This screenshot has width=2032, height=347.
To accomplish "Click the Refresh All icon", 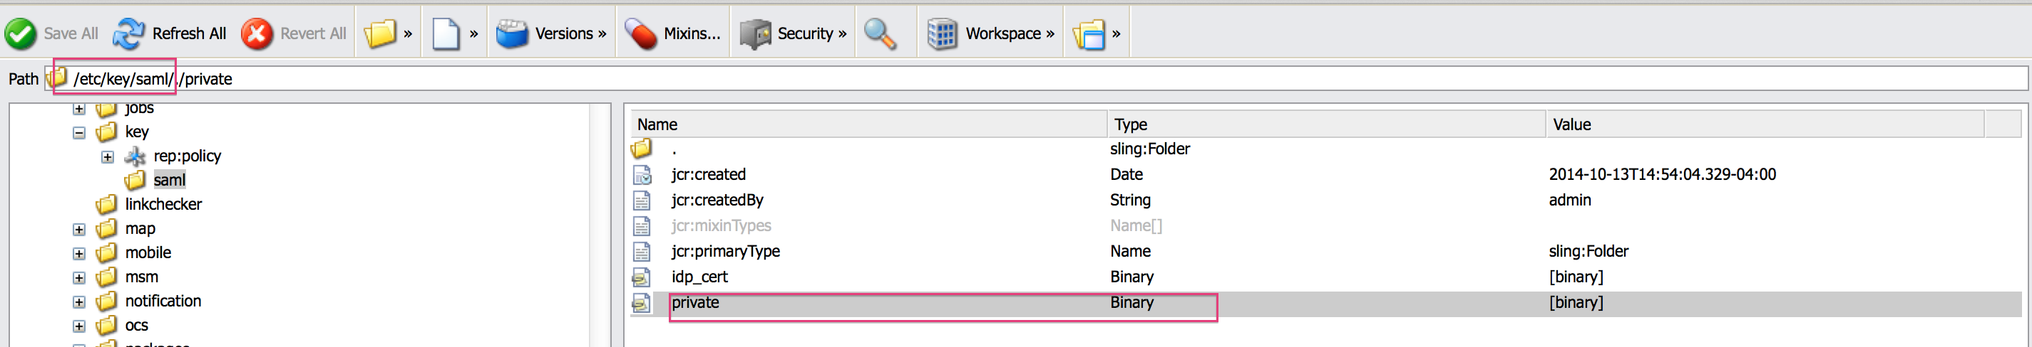I will coord(128,34).
